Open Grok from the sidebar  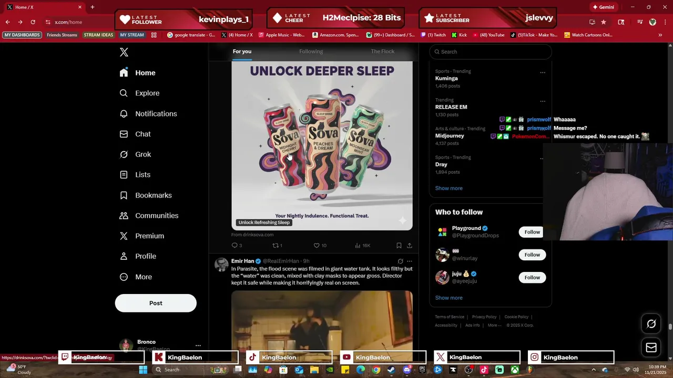tap(135, 154)
